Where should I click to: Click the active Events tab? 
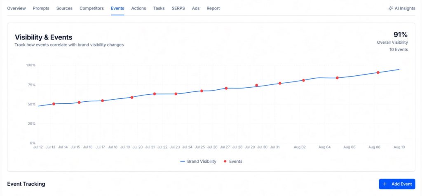pos(117,8)
